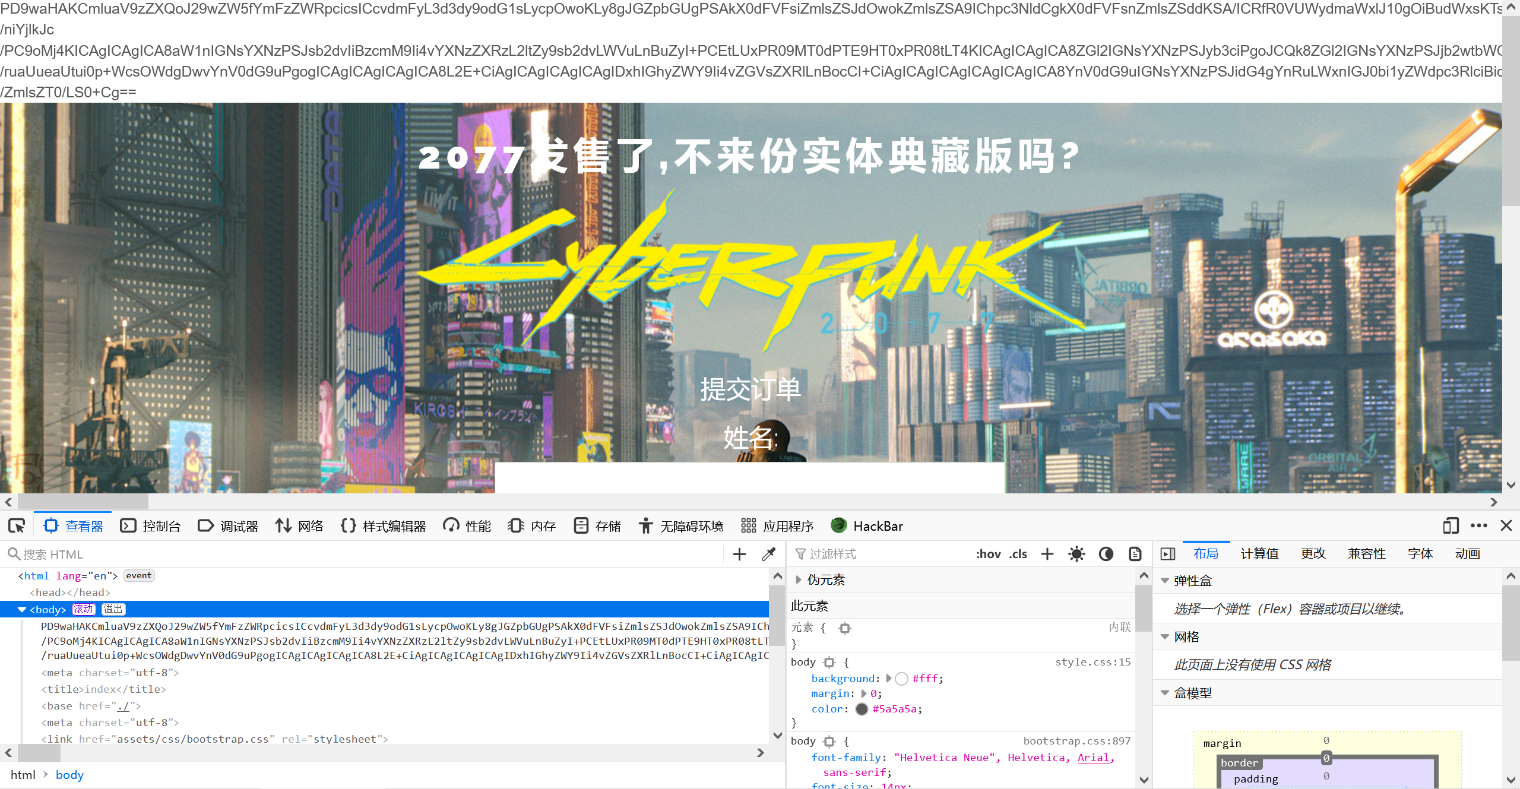Open the #5a5a5a color swatch

point(862,709)
